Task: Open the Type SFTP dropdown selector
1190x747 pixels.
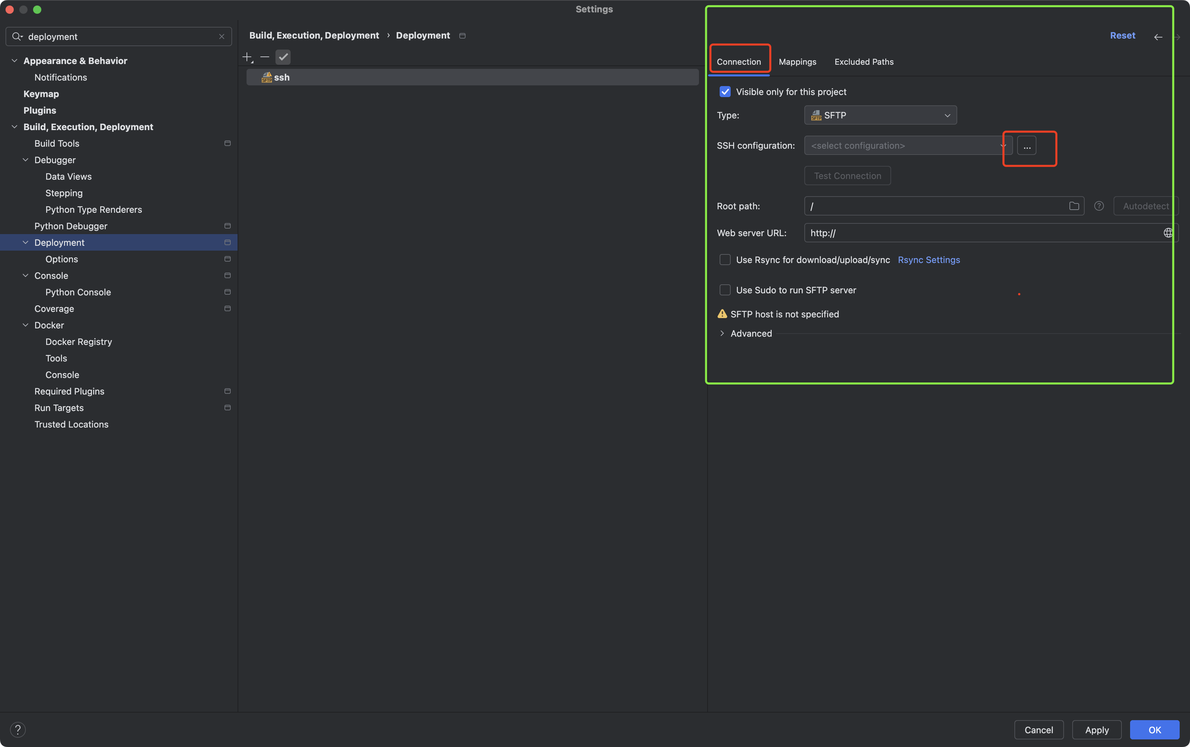Action: [x=879, y=114]
